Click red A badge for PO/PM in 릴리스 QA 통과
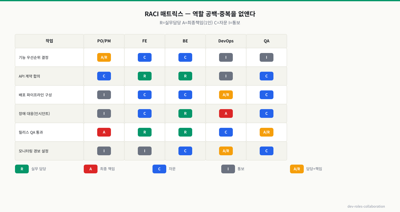Viewport: 400px width, 212px height. click(104, 132)
